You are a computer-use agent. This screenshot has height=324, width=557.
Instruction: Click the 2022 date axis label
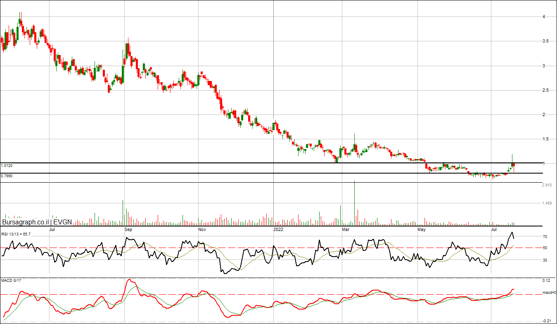point(279,229)
